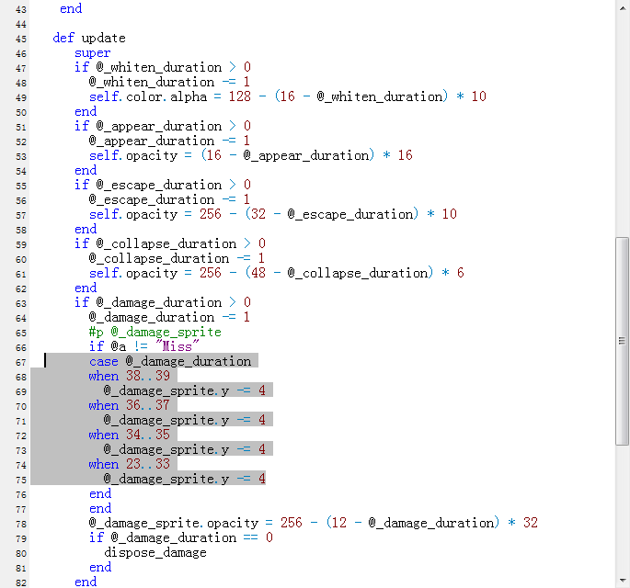The width and height of the screenshot is (630, 588).
Task: Click the vertical scrollbar thumb
Action: tap(623, 341)
